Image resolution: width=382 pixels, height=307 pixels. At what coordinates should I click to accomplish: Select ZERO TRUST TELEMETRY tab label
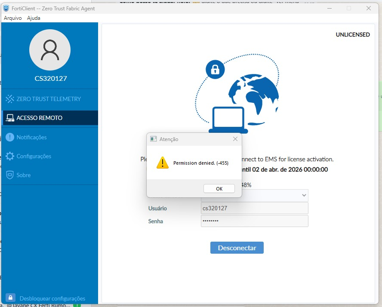point(49,99)
